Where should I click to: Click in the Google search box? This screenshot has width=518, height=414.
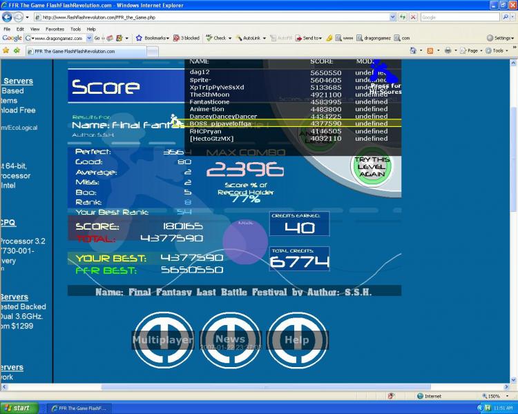pyautogui.click(x=459, y=17)
